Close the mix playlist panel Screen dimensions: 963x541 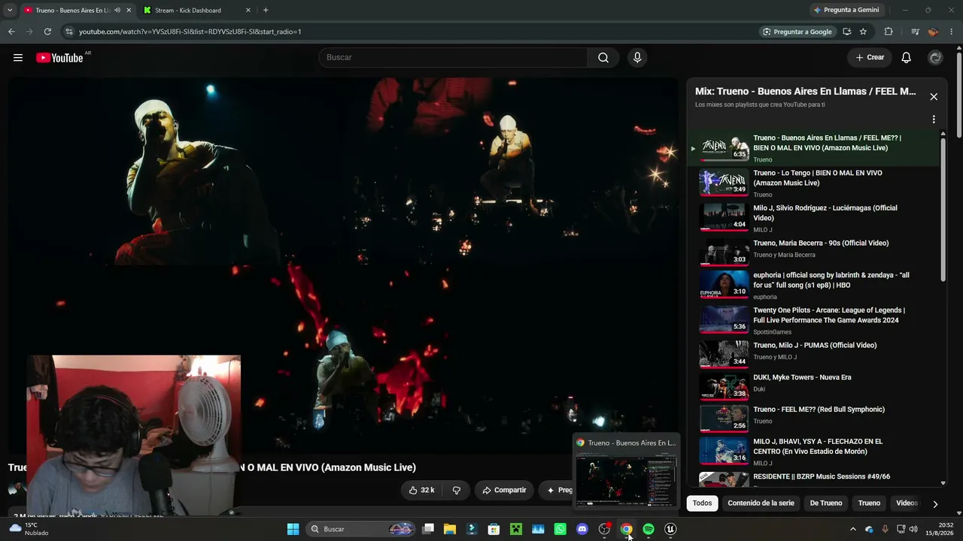pyautogui.click(x=934, y=97)
